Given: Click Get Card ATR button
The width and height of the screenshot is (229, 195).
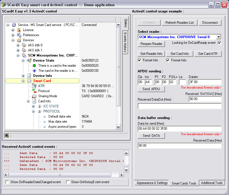Looking at the screenshot, I should tap(208, 54).
